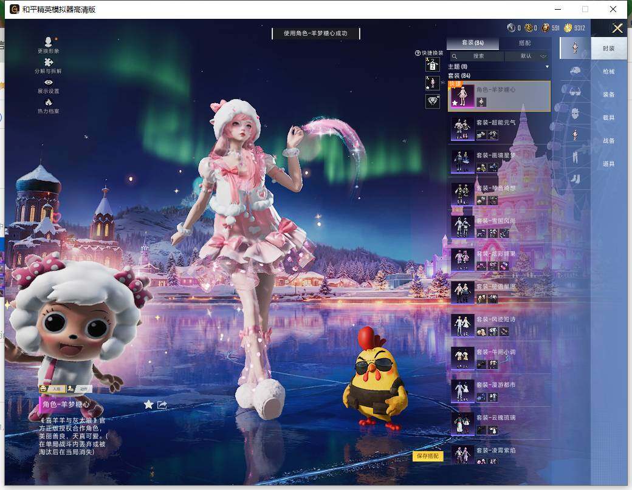Open 载具 category tab

click(609, 118)
